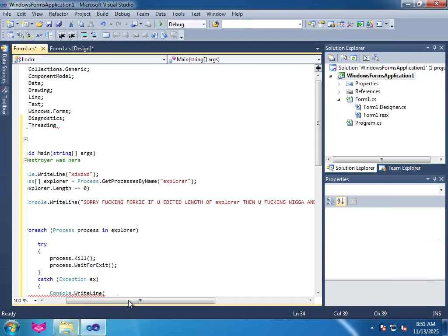Screen dimensions: 448x336
Task: Click the New Project toolbar icon
Action: [10, 24]
